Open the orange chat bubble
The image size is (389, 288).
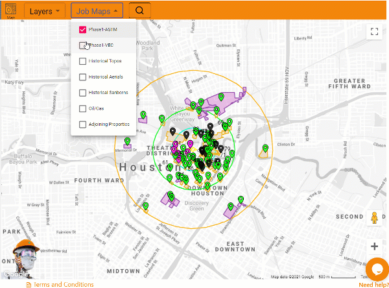coord(377,269)
